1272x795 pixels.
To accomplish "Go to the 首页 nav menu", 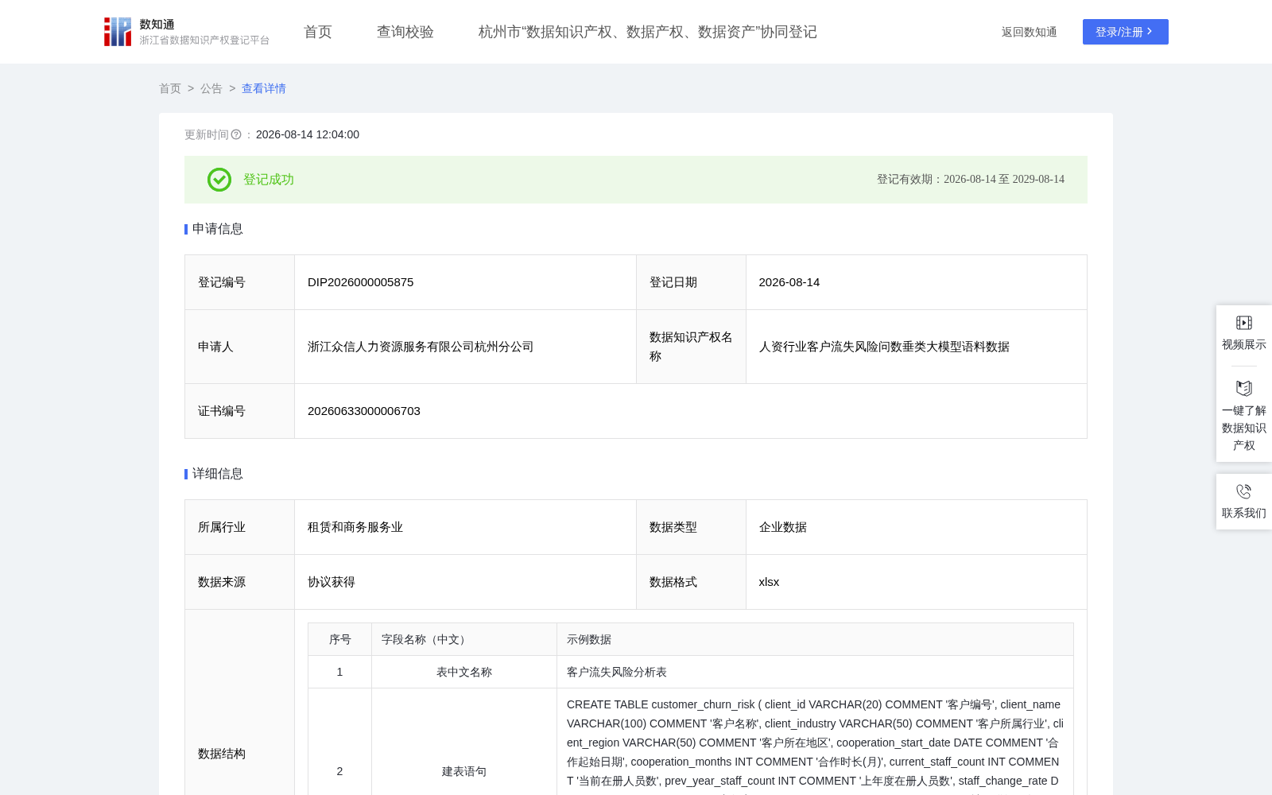I will pos(318,32).
